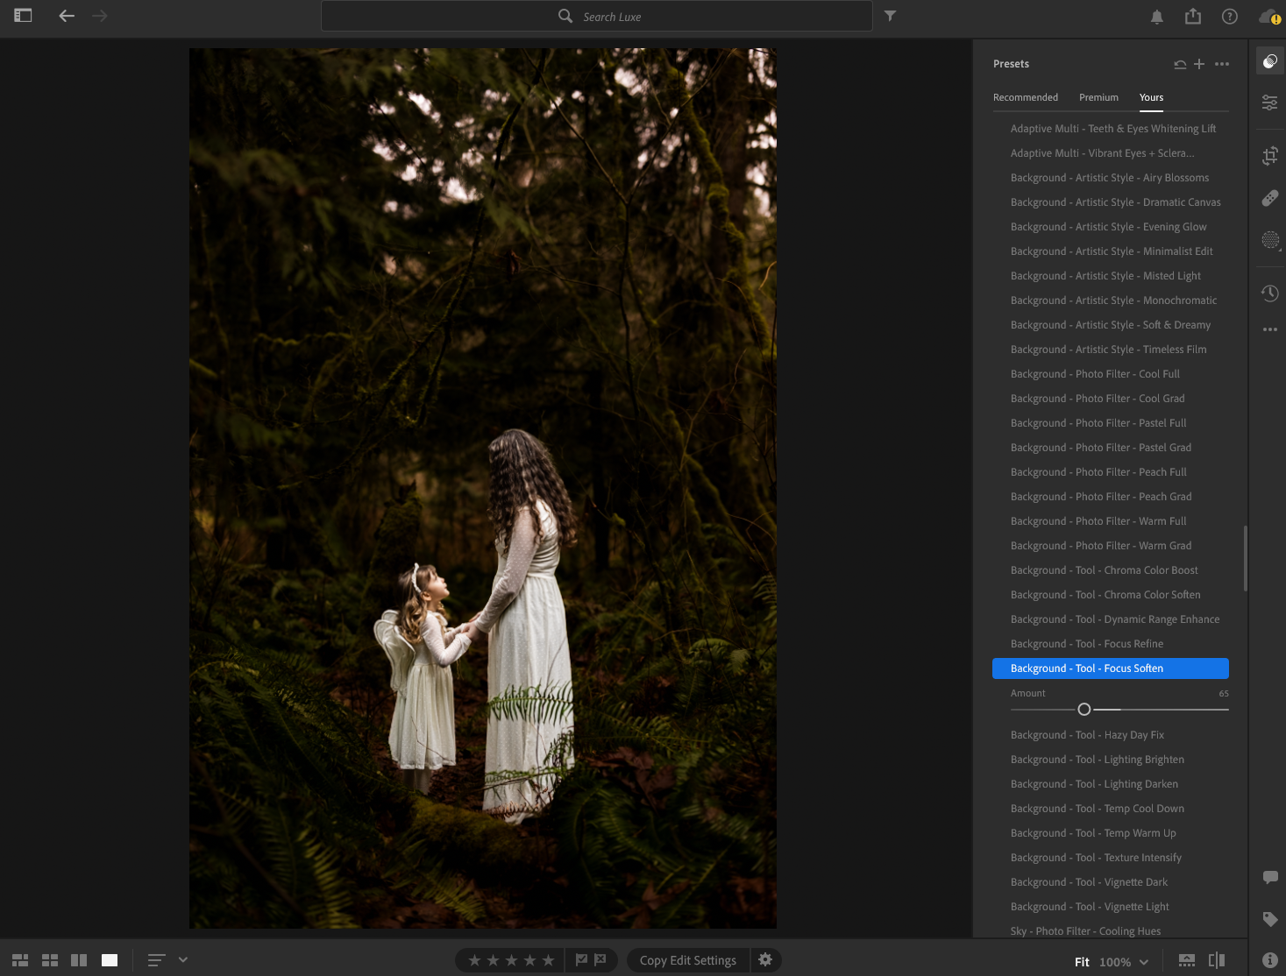Select the Healing brush tool
Viewport: 1286px width, 976px height.
(x=1269, y=199)
